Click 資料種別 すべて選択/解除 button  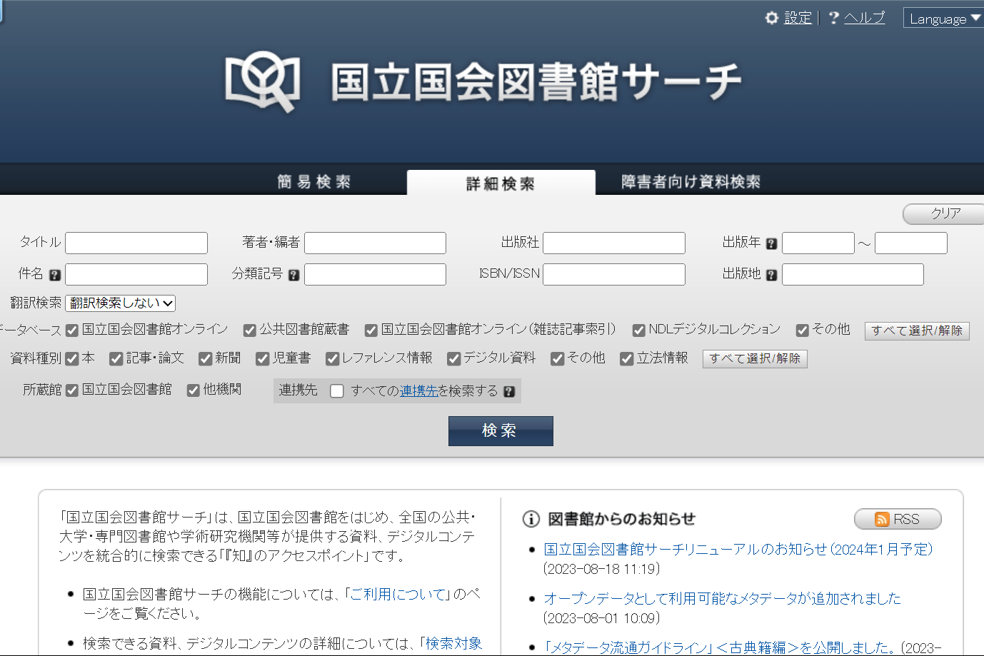tap(755, 358)
